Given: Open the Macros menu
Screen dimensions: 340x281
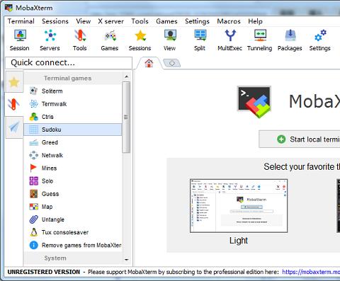Looking at the screenshot, I should tap(229, 21).
